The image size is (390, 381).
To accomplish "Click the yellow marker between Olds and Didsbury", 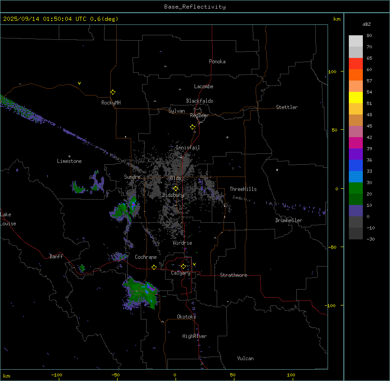I will click(x=176, y=189).
